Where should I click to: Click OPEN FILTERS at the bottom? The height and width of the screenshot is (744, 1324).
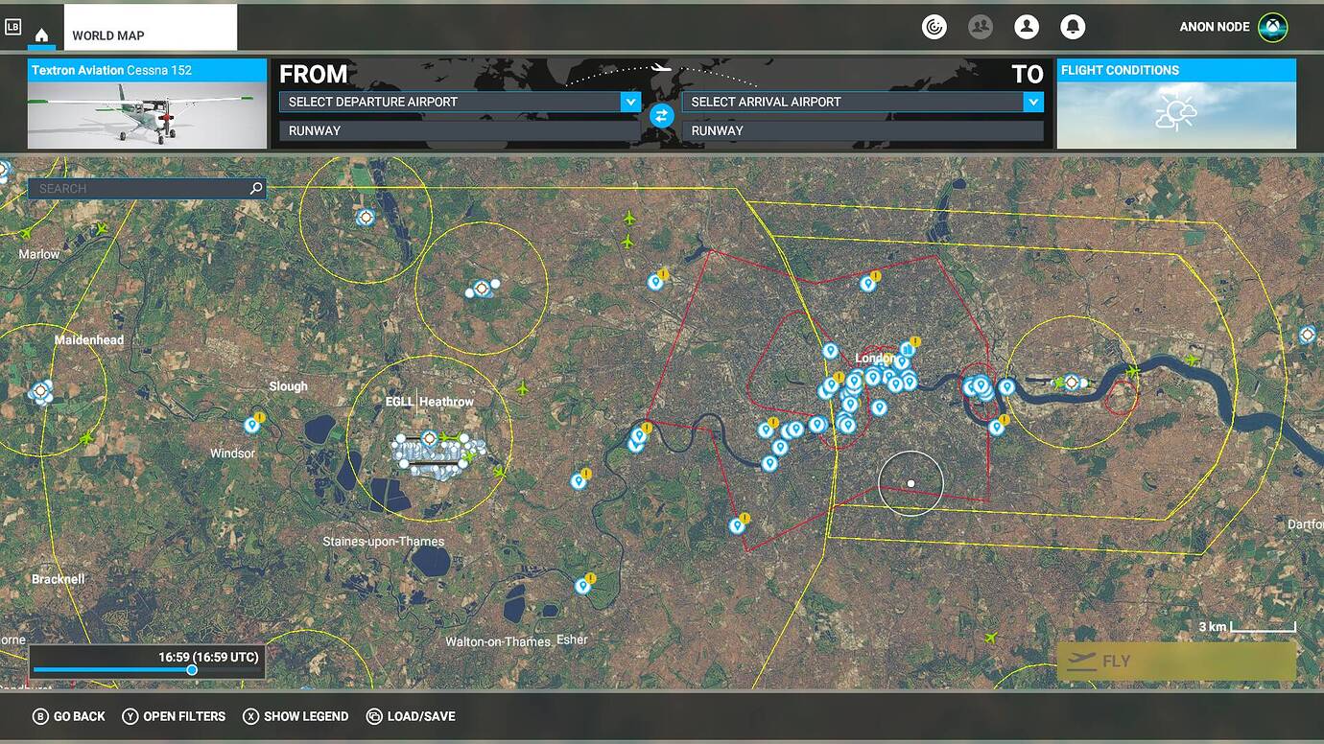(173, 716)
